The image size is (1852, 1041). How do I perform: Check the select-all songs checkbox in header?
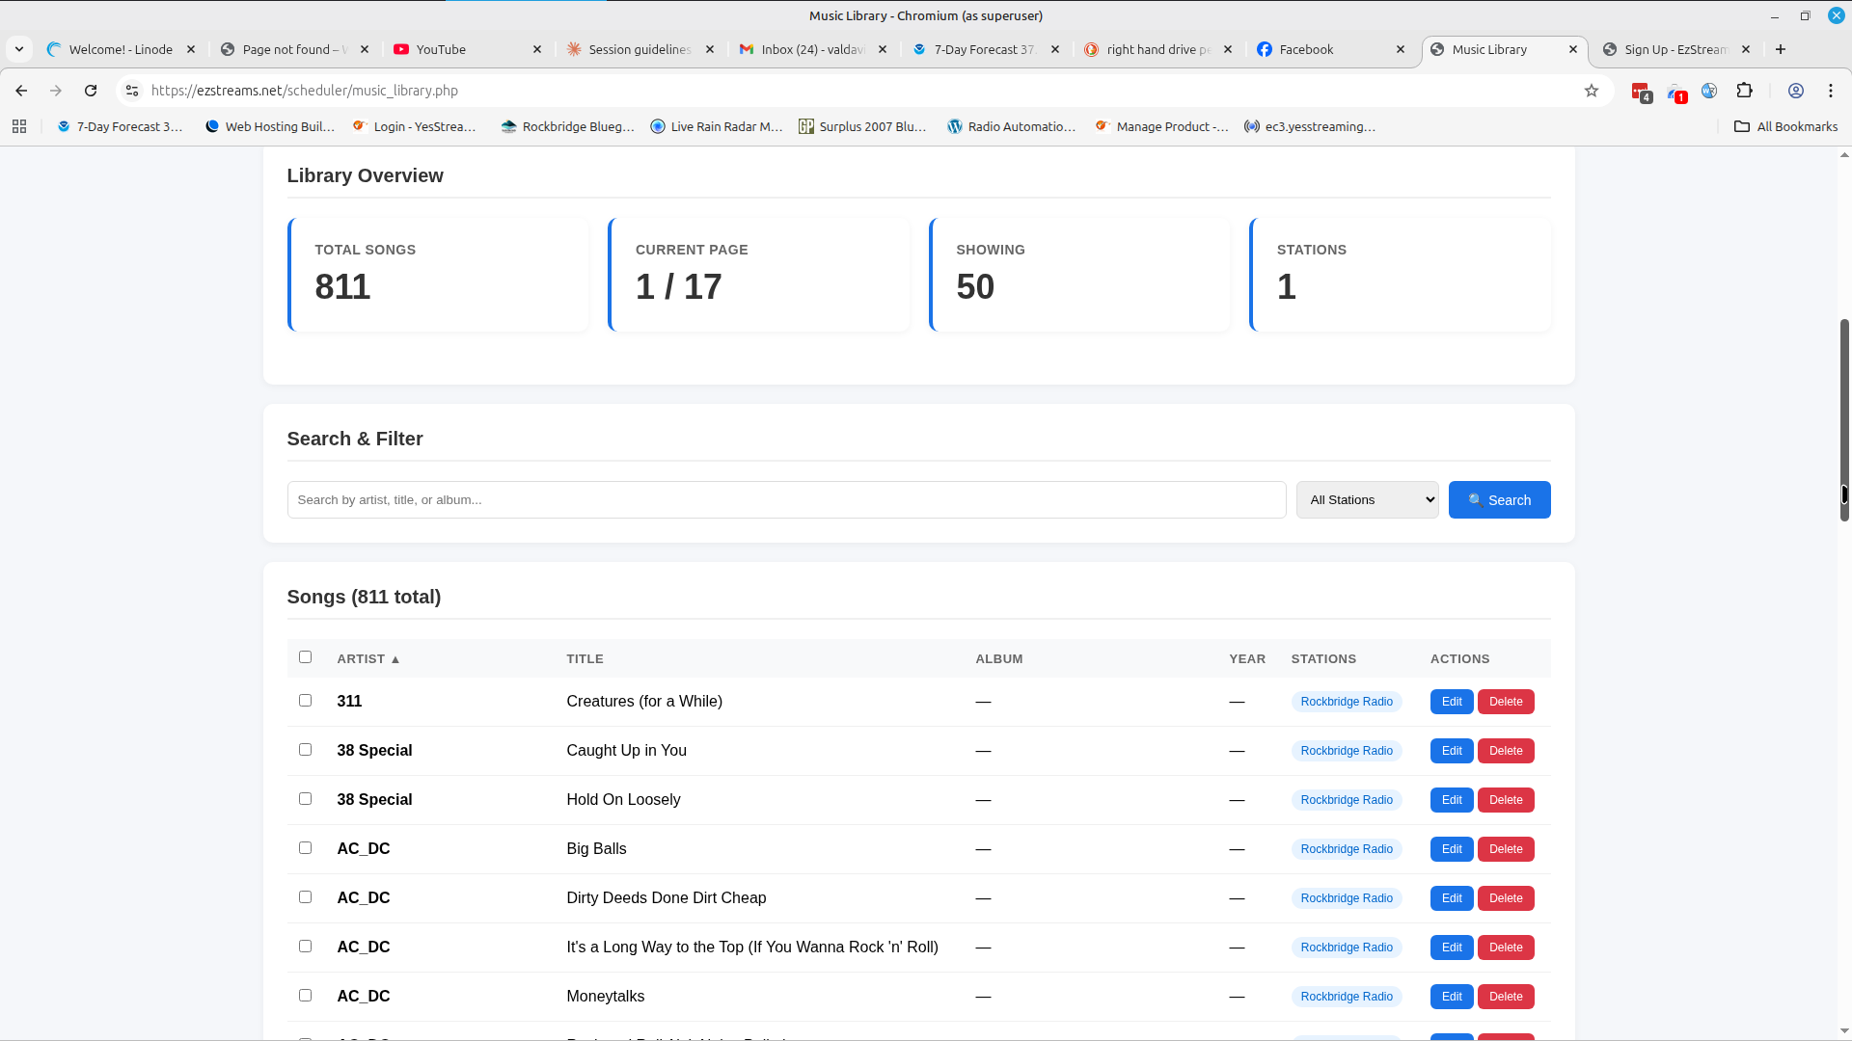click(306, 657)
